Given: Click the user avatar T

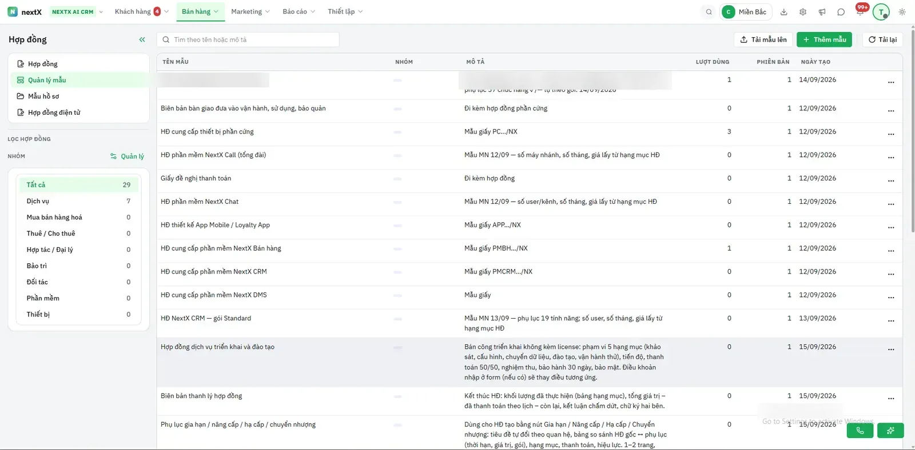Looking at the screenshot, I should tap(881, 12).
